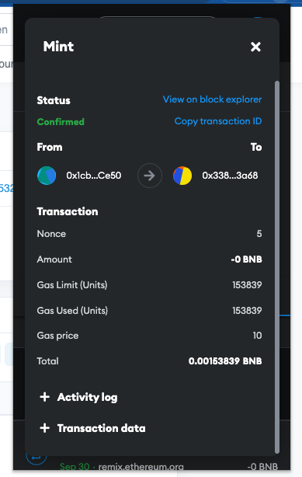Close the Mint transaction popup
This screenshot has width=302, height=477.
[x=255, y=47]
